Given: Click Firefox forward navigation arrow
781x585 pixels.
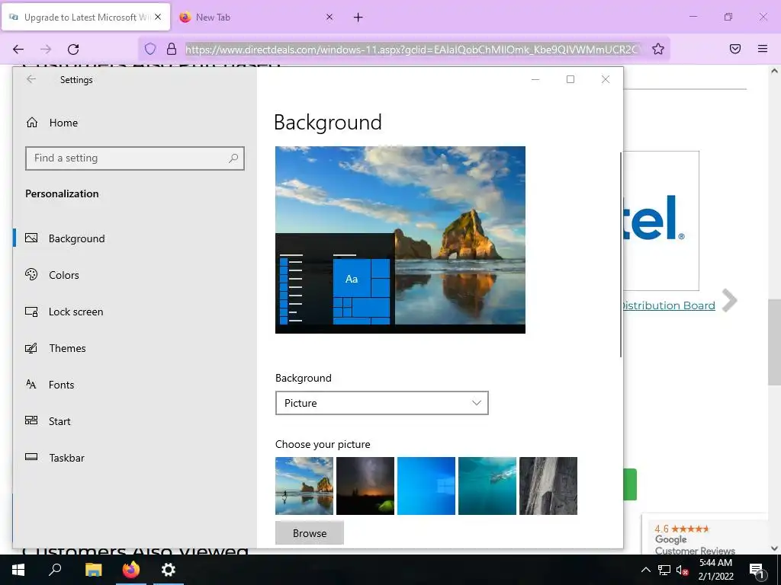Looking at the screenshot, I should [46, 49].
